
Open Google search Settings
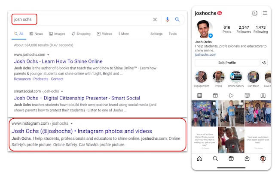click(156, 33)
